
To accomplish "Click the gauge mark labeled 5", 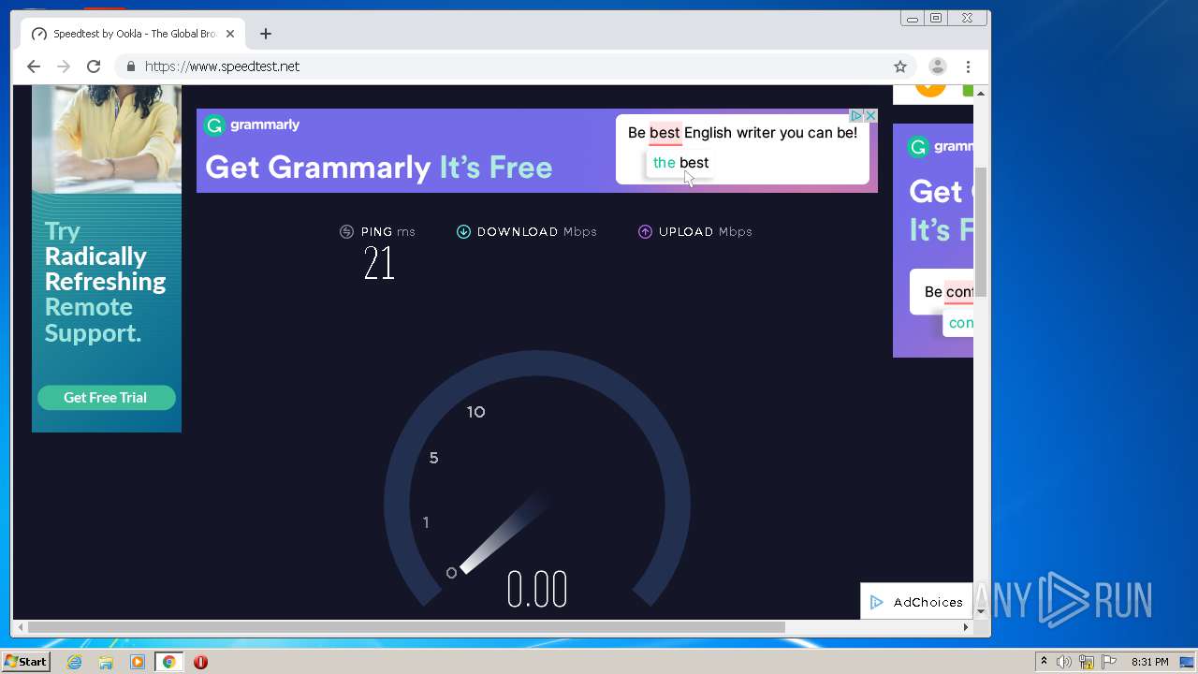I will (433, 458).
